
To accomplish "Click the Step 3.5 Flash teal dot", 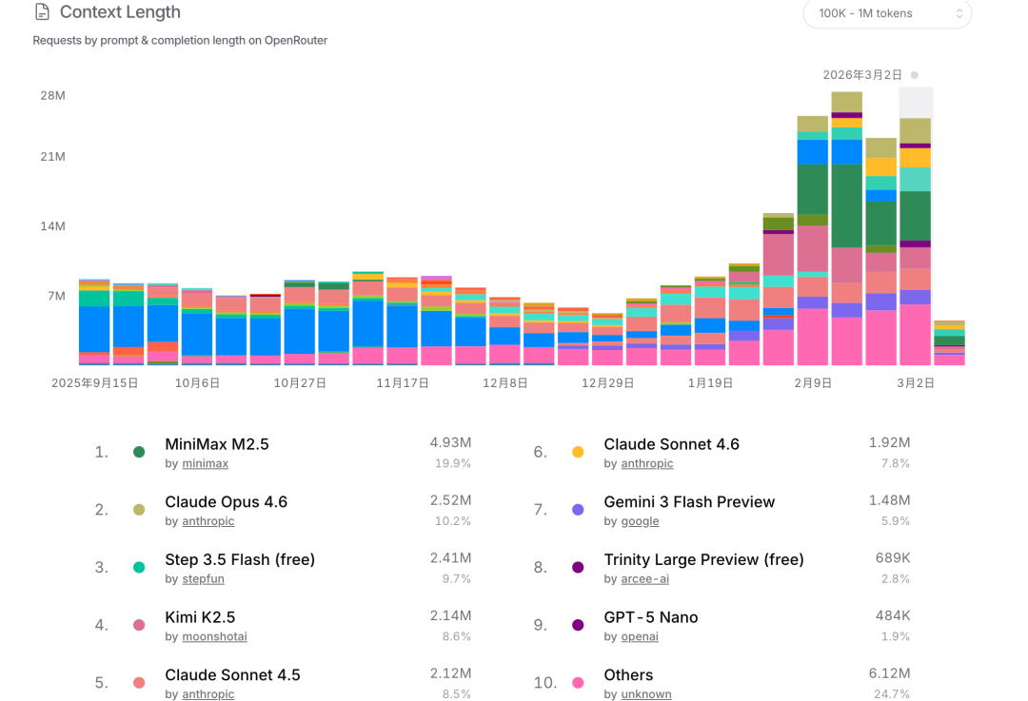I will point(139,568).
